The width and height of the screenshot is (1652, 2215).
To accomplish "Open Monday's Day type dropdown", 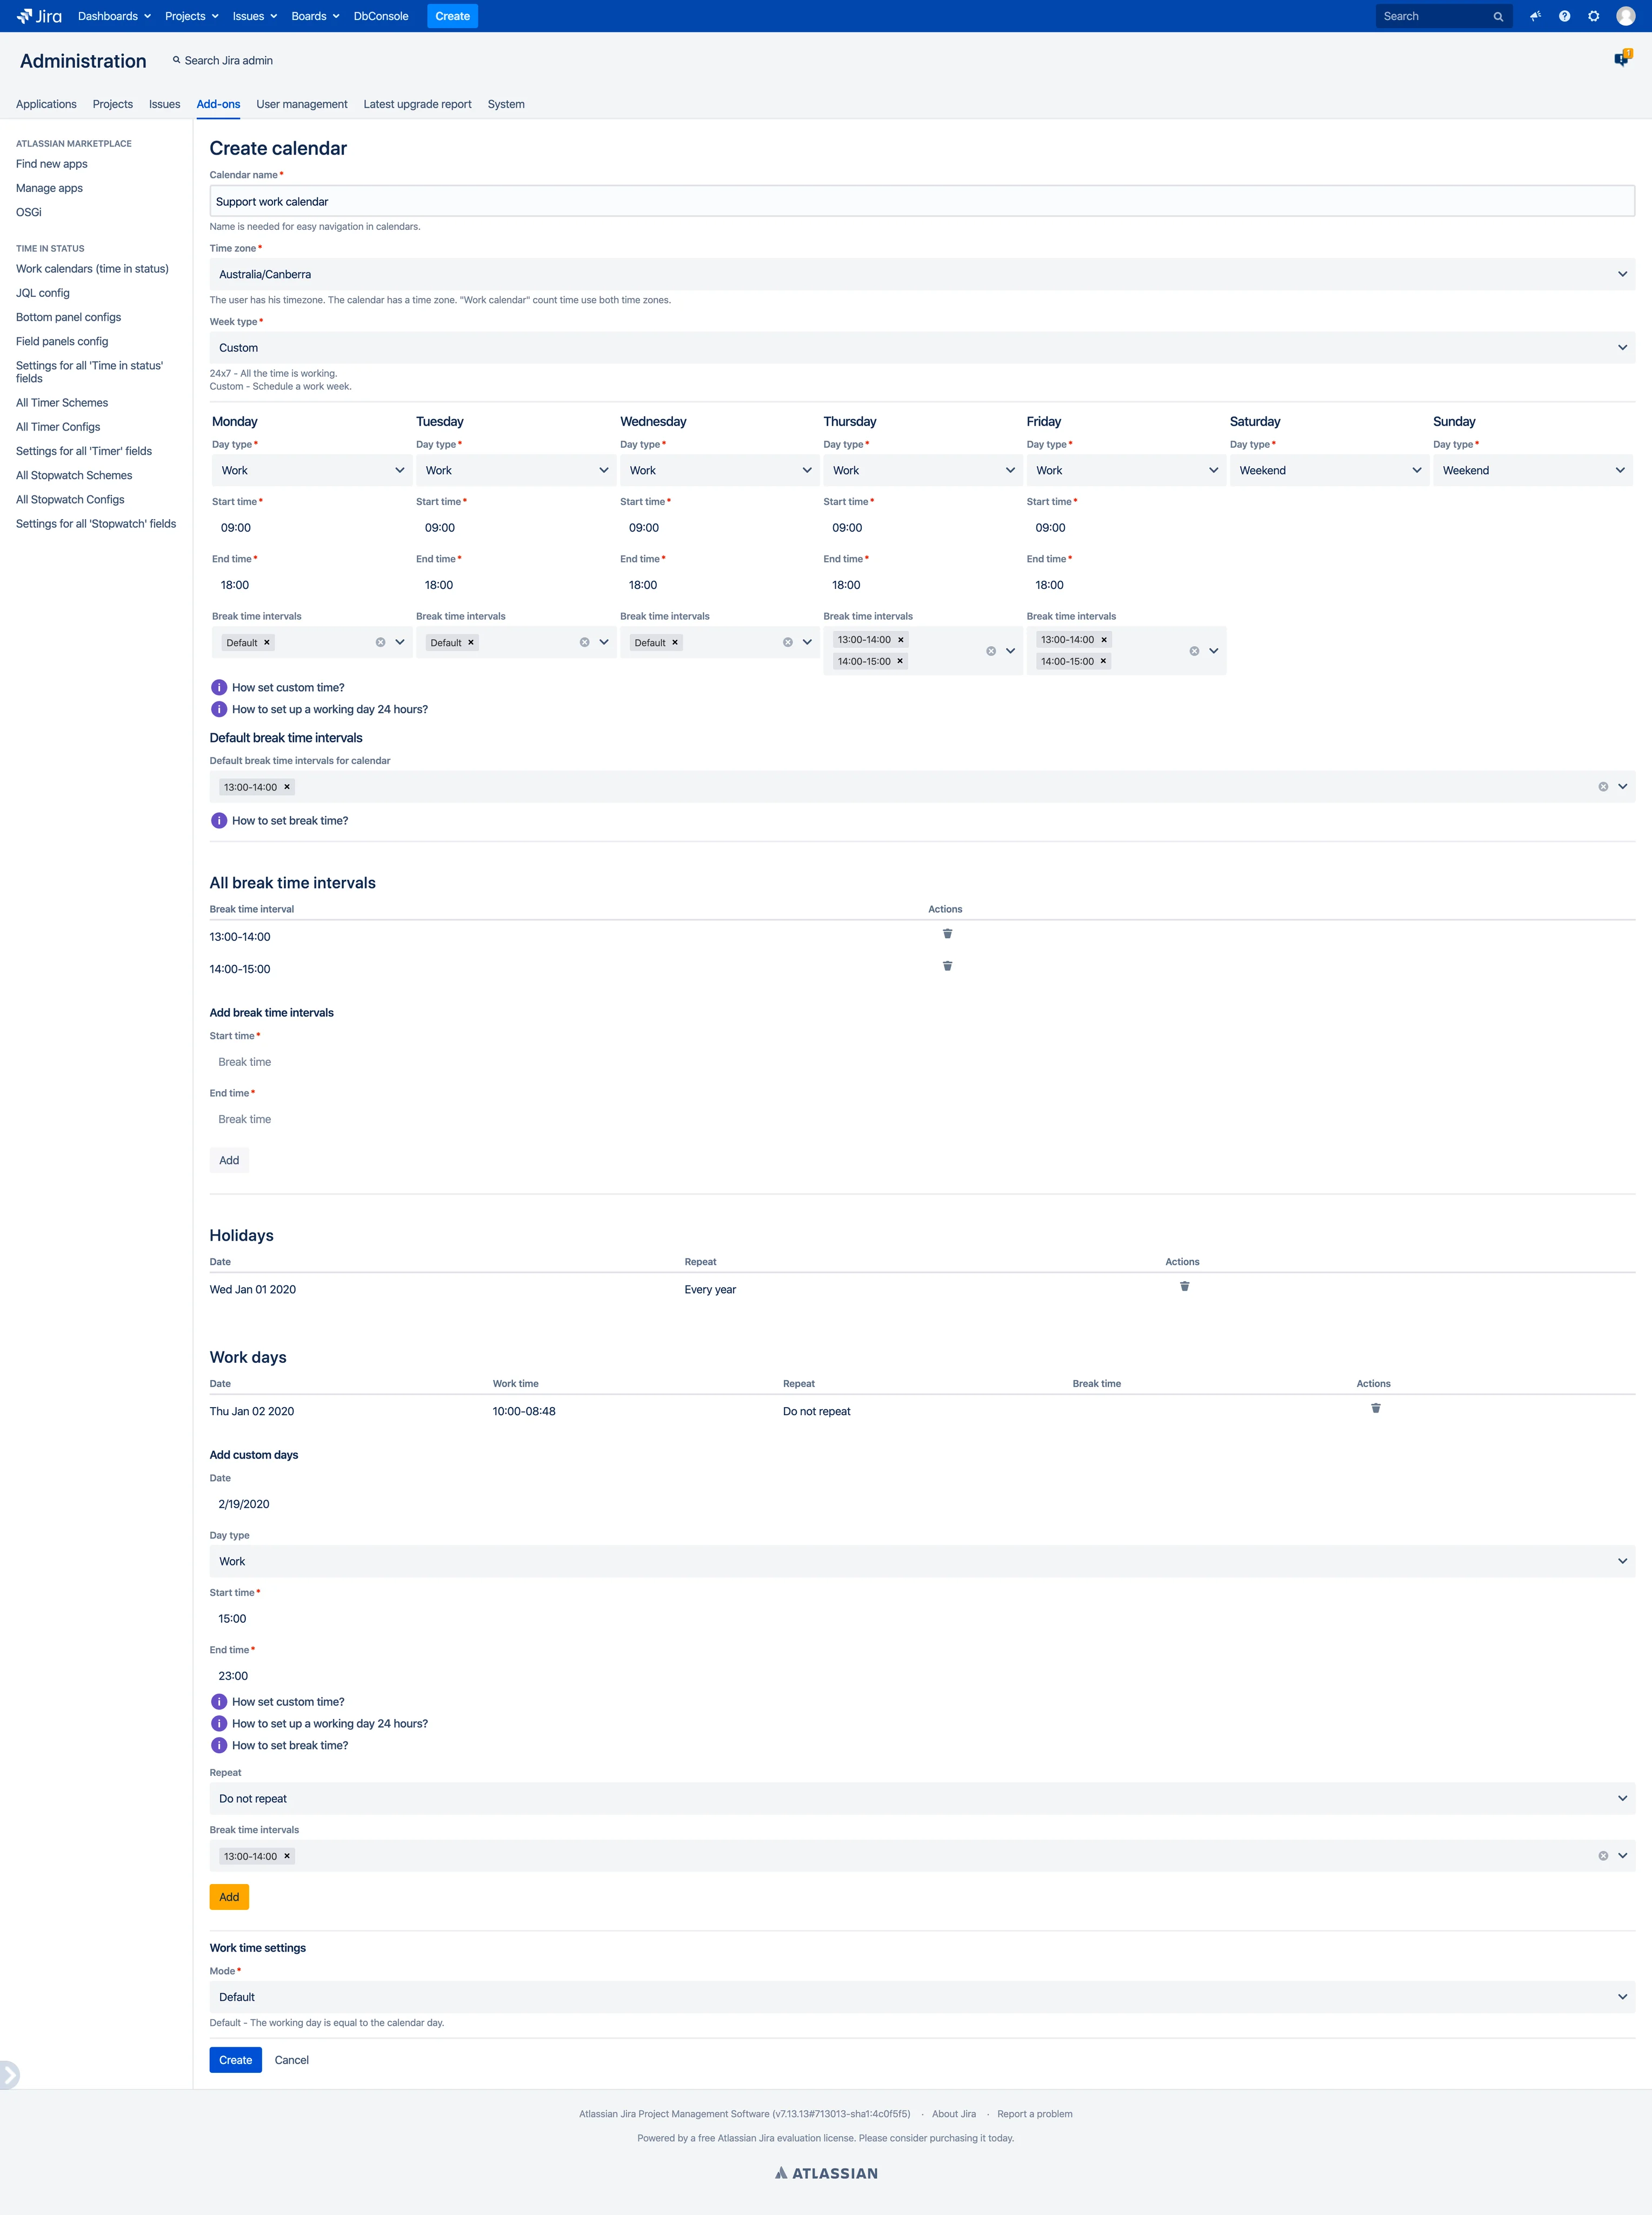I will [312, 470].
